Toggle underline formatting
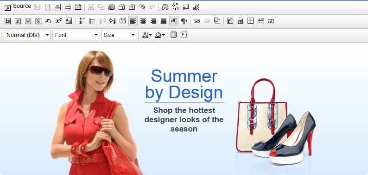This screenshot has height=175, width=368. tap(28, 21)
